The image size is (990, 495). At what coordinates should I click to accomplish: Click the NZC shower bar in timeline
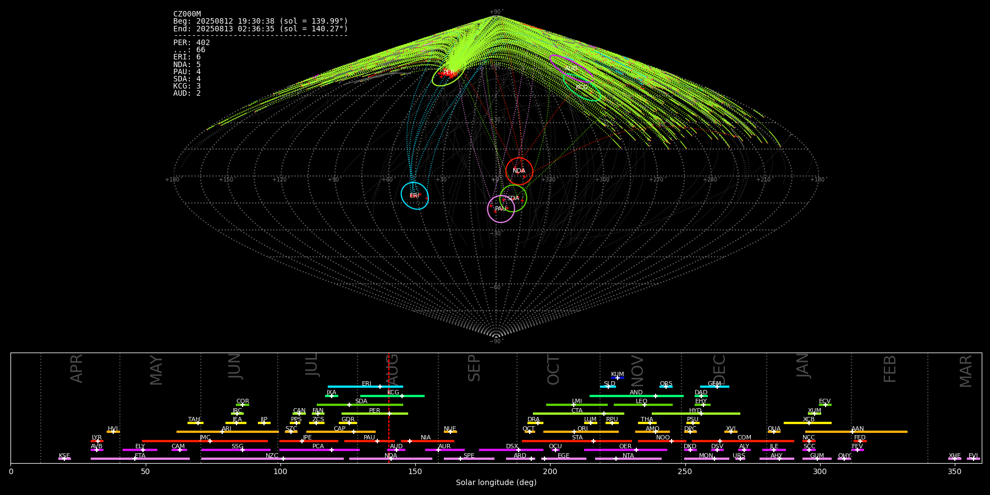tap(272, 459)
